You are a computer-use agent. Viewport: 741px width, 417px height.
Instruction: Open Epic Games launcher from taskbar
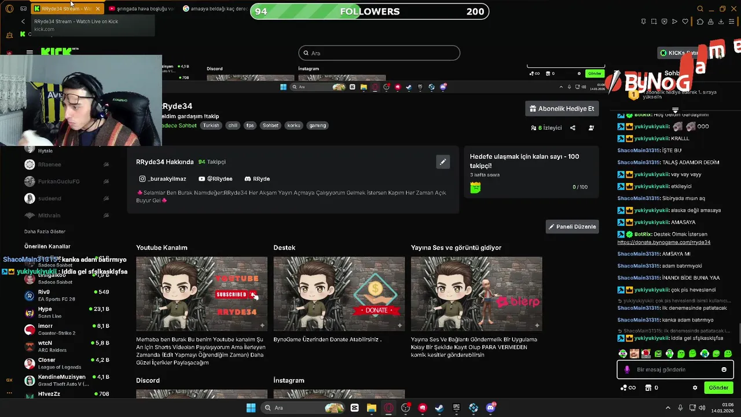click(x=456, y=408)
